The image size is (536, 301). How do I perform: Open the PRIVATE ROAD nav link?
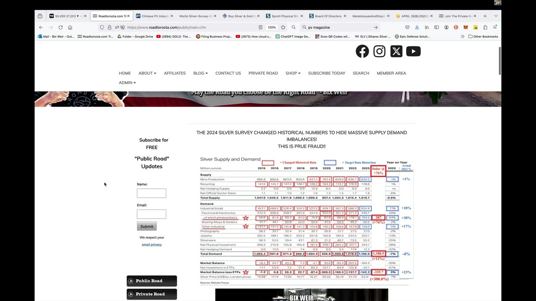(x=263, y=73)
